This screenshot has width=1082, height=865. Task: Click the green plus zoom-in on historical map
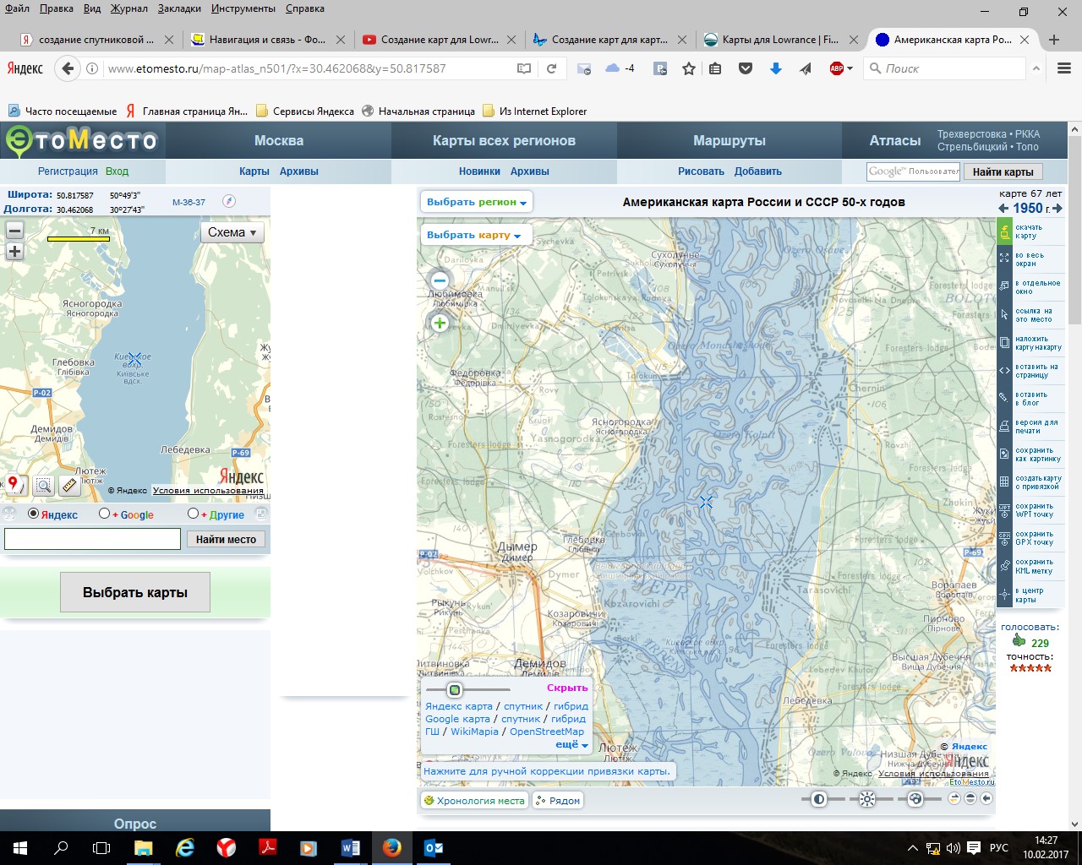[x=440, y=324]
